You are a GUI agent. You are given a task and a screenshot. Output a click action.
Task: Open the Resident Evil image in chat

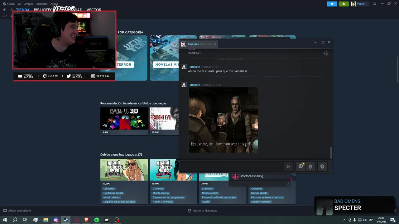point(223,120)
